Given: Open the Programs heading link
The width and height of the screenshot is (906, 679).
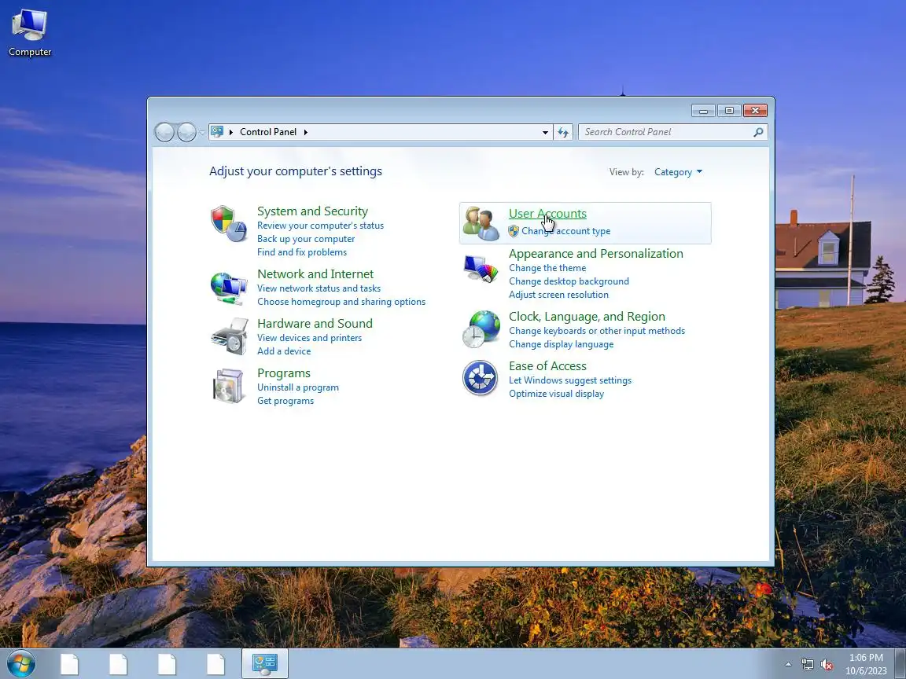Looking at the screenshot, I should 284,373.
